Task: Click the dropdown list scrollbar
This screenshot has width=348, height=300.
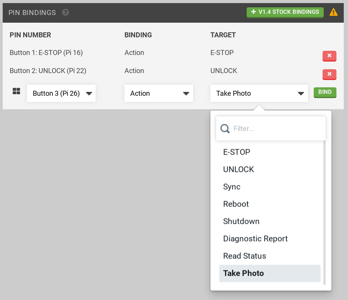Action: point(324,212)
